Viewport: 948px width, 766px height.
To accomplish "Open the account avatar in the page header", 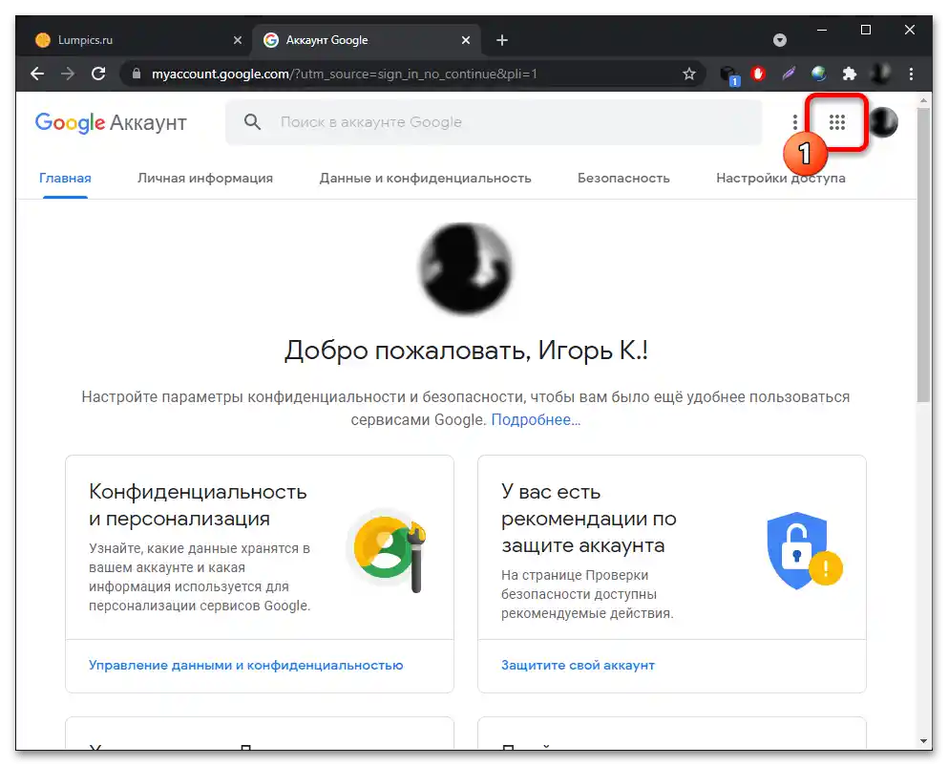I will [x=884, y=122].
